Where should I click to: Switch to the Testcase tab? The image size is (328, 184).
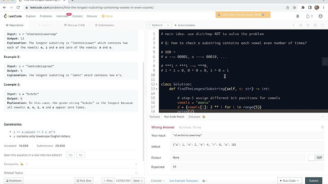(x=154, y=117)
